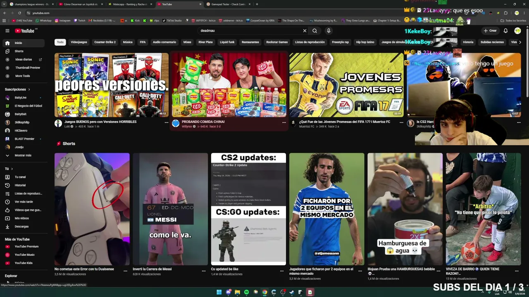529x297 pixels.
Task: Open Ver más tarde playlist
Action: pyautogui.click(x=24, y=202)
